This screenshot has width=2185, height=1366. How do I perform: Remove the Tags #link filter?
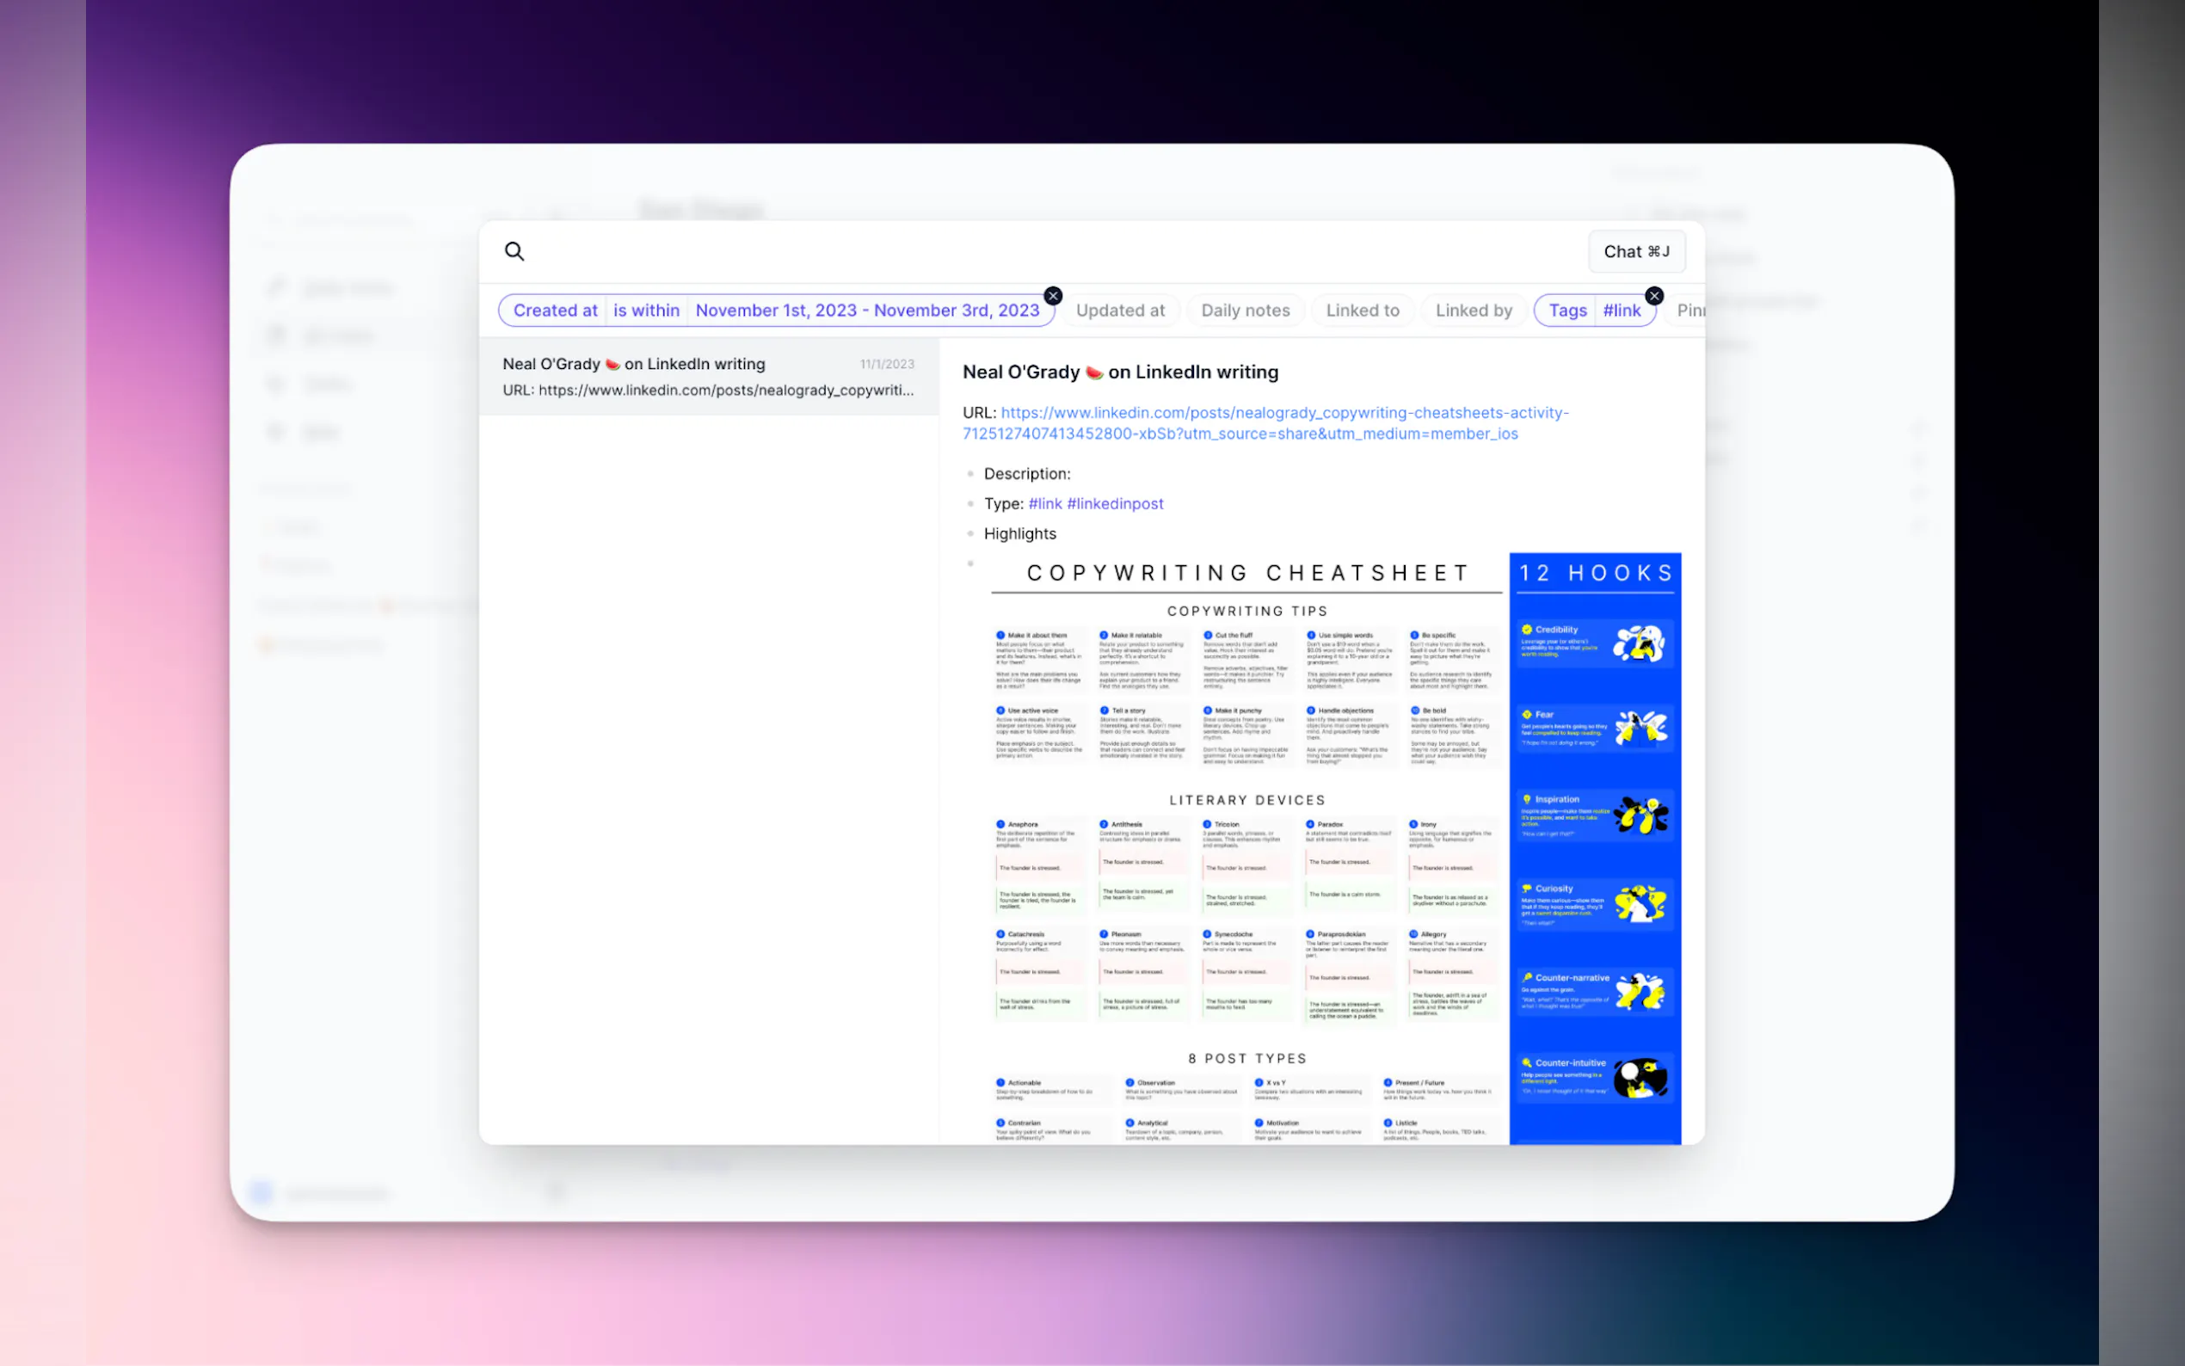tap(1653, 295)
